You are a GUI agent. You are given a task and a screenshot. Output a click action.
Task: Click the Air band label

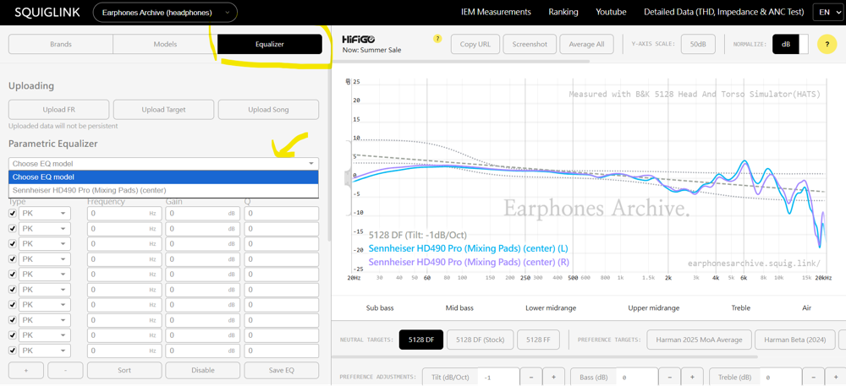806,308
